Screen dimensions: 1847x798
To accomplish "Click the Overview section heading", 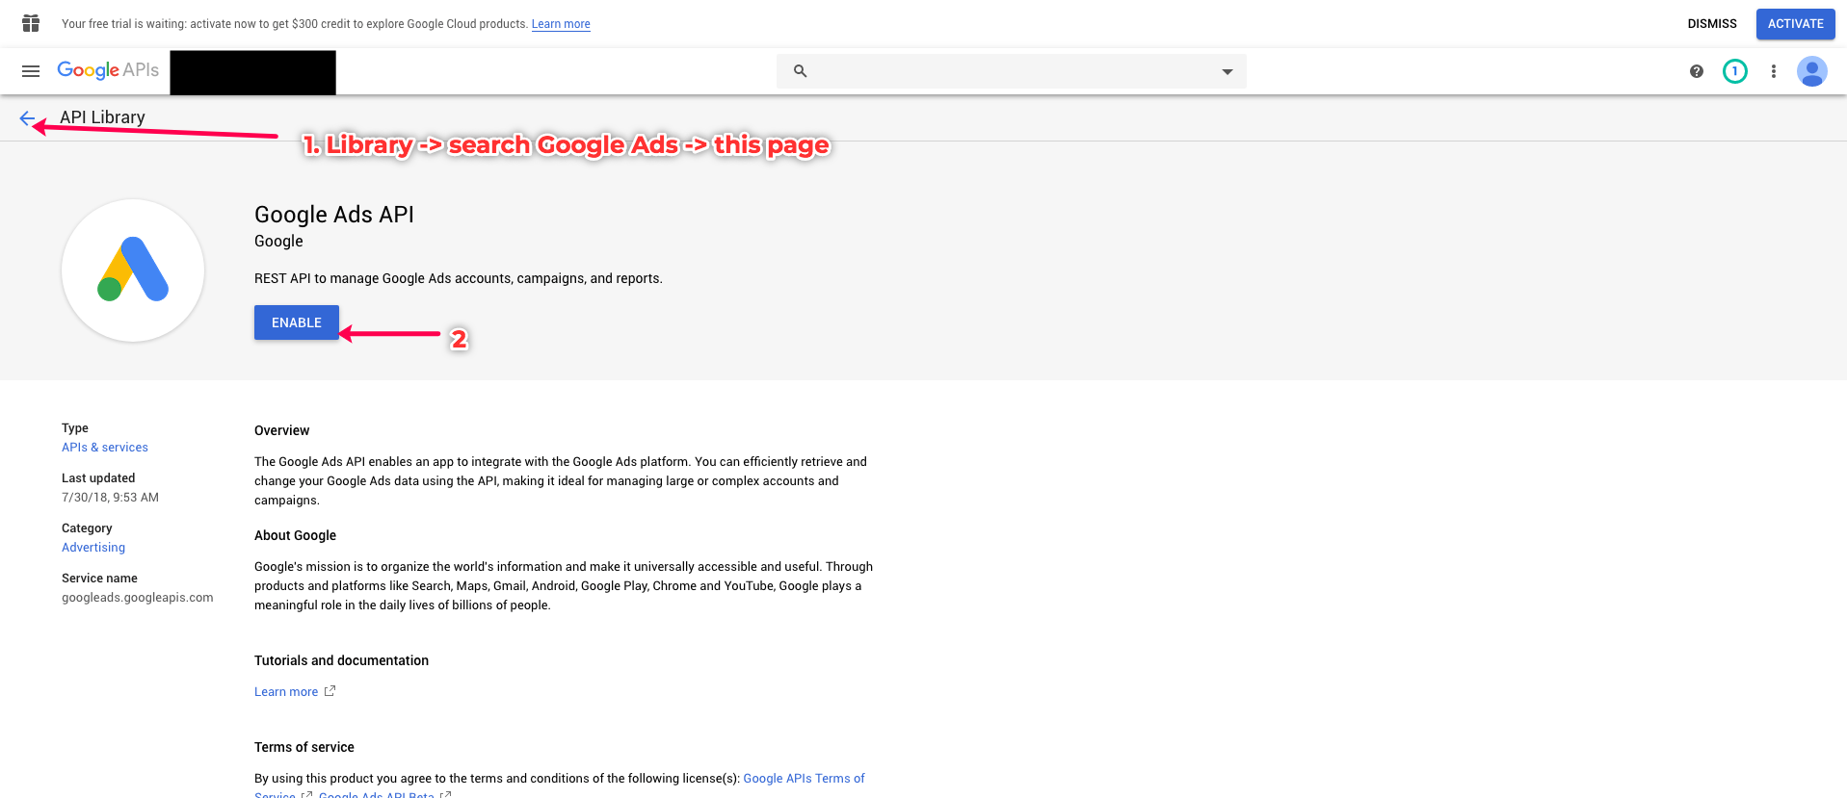I will pos(281,430).
